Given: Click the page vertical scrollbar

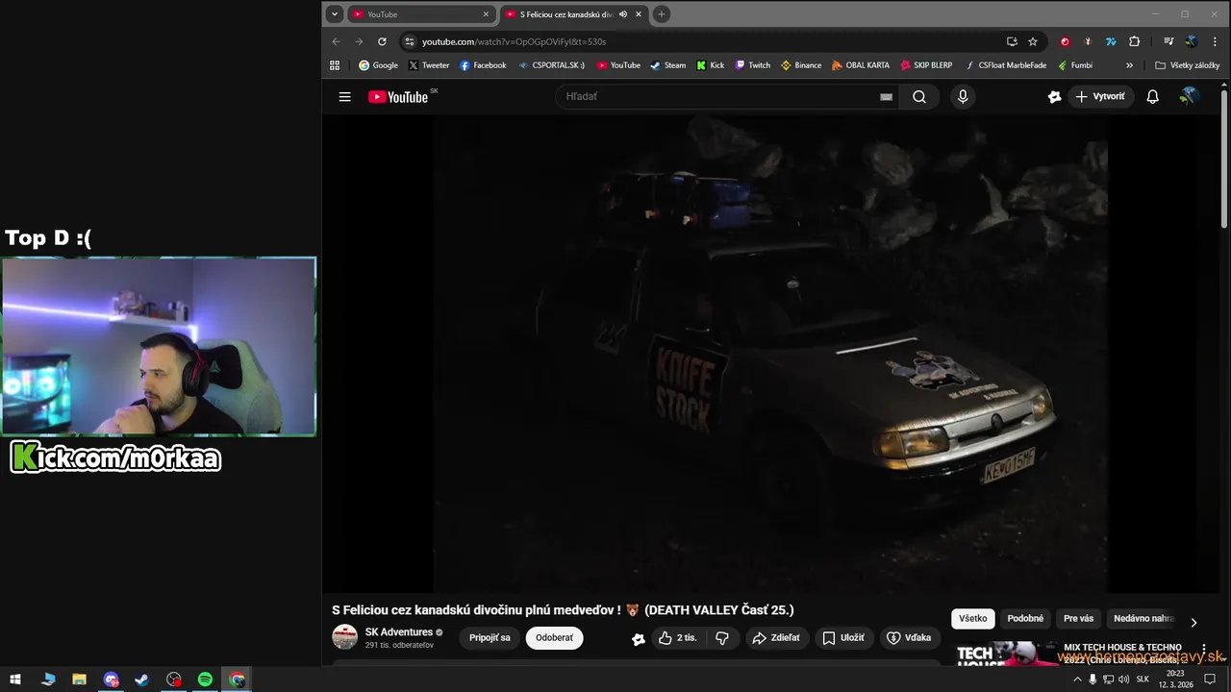Looking at the screenshot, I should 1224,159.
